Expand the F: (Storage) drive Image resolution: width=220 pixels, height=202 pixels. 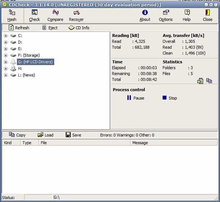coord(5,55)
